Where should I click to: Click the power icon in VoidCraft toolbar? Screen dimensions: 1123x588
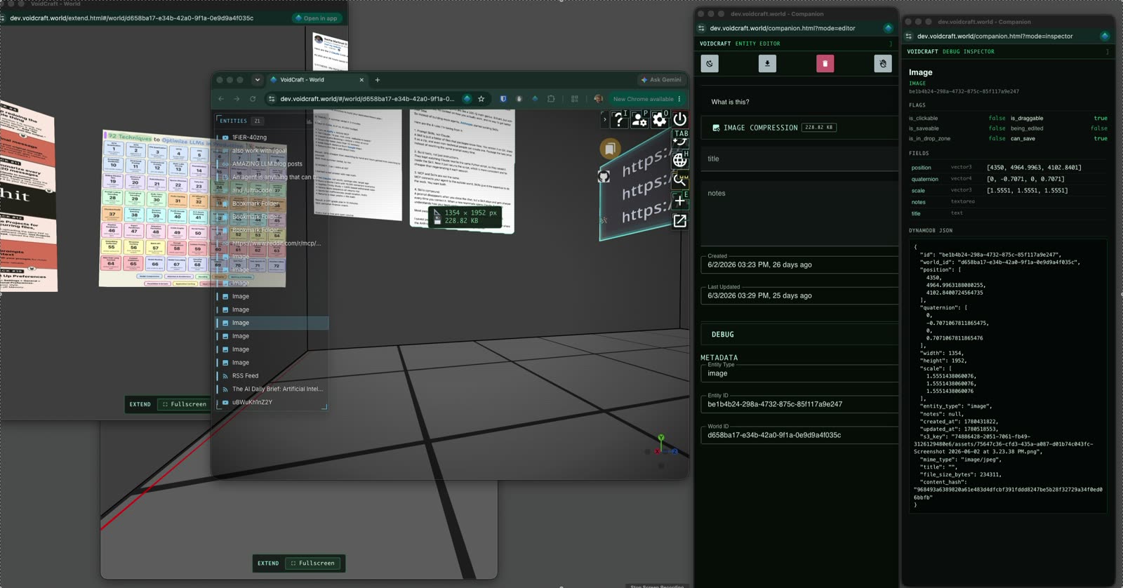(679, 119)
